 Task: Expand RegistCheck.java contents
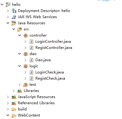(x=26, y=78)
